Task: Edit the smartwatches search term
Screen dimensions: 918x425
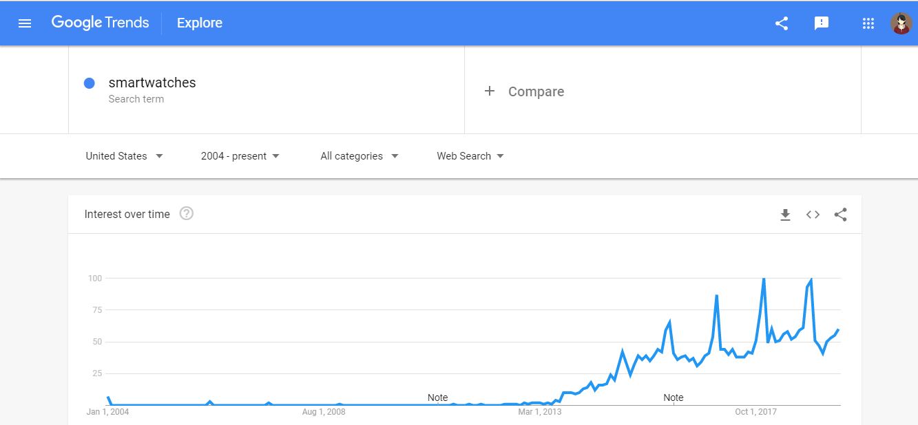Action: [x=152, y=83]
